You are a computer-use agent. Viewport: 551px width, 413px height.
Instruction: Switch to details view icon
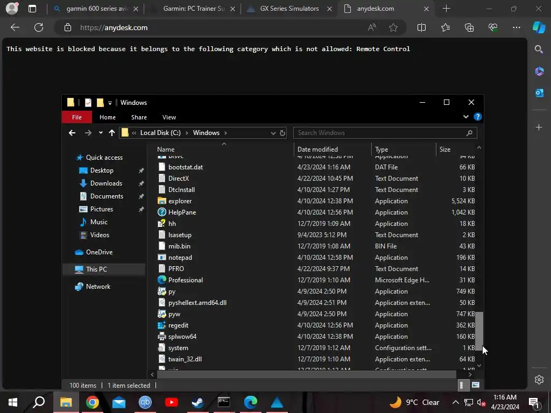click(x=463, y=385)
